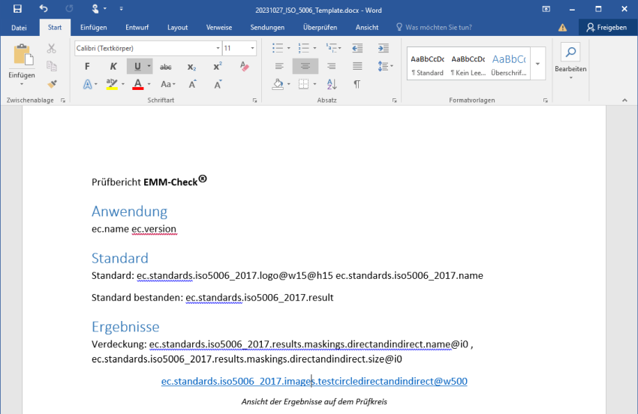Decrease font size with smaller A
638x414 pixels.
pyautogui.click(x=218, y=84)
